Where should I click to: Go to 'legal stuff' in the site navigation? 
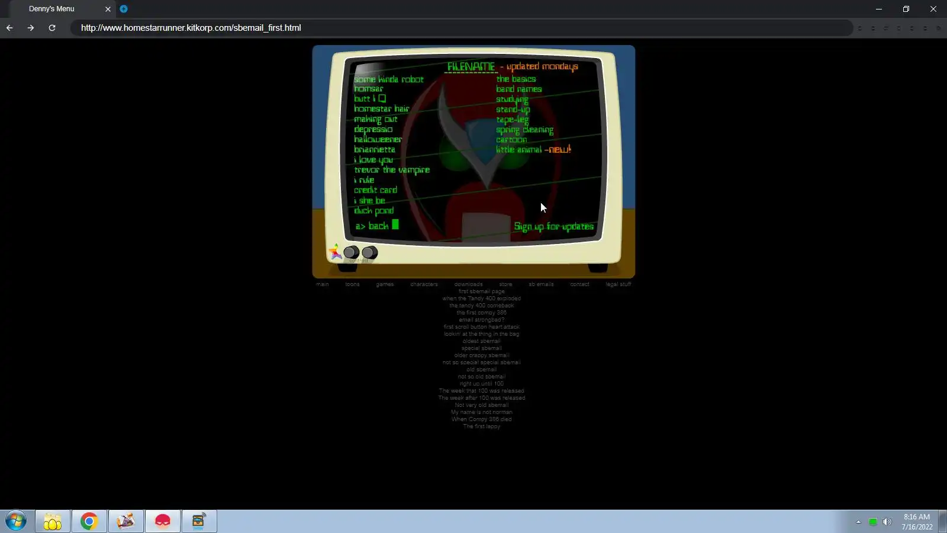619,284
